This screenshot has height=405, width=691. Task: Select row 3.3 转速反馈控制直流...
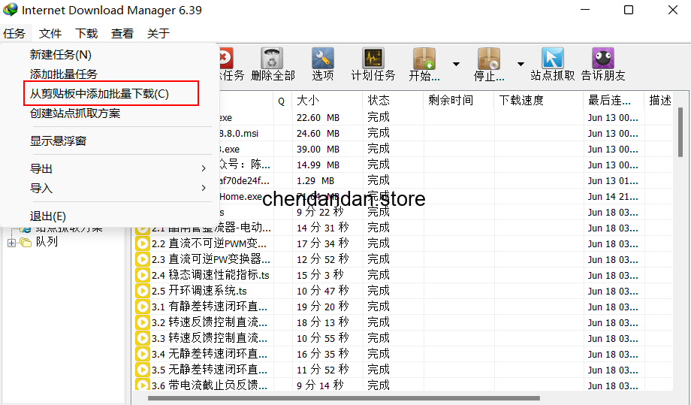(x=403, y=338)
